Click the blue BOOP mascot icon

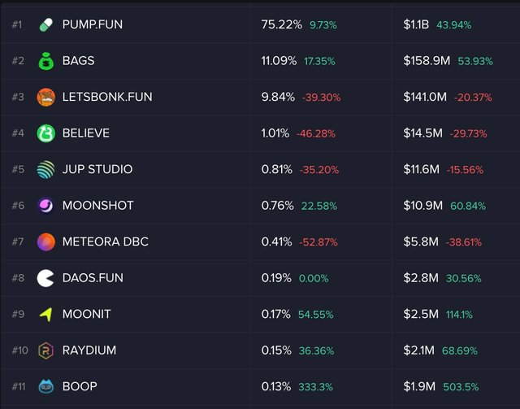coord(46,386)
